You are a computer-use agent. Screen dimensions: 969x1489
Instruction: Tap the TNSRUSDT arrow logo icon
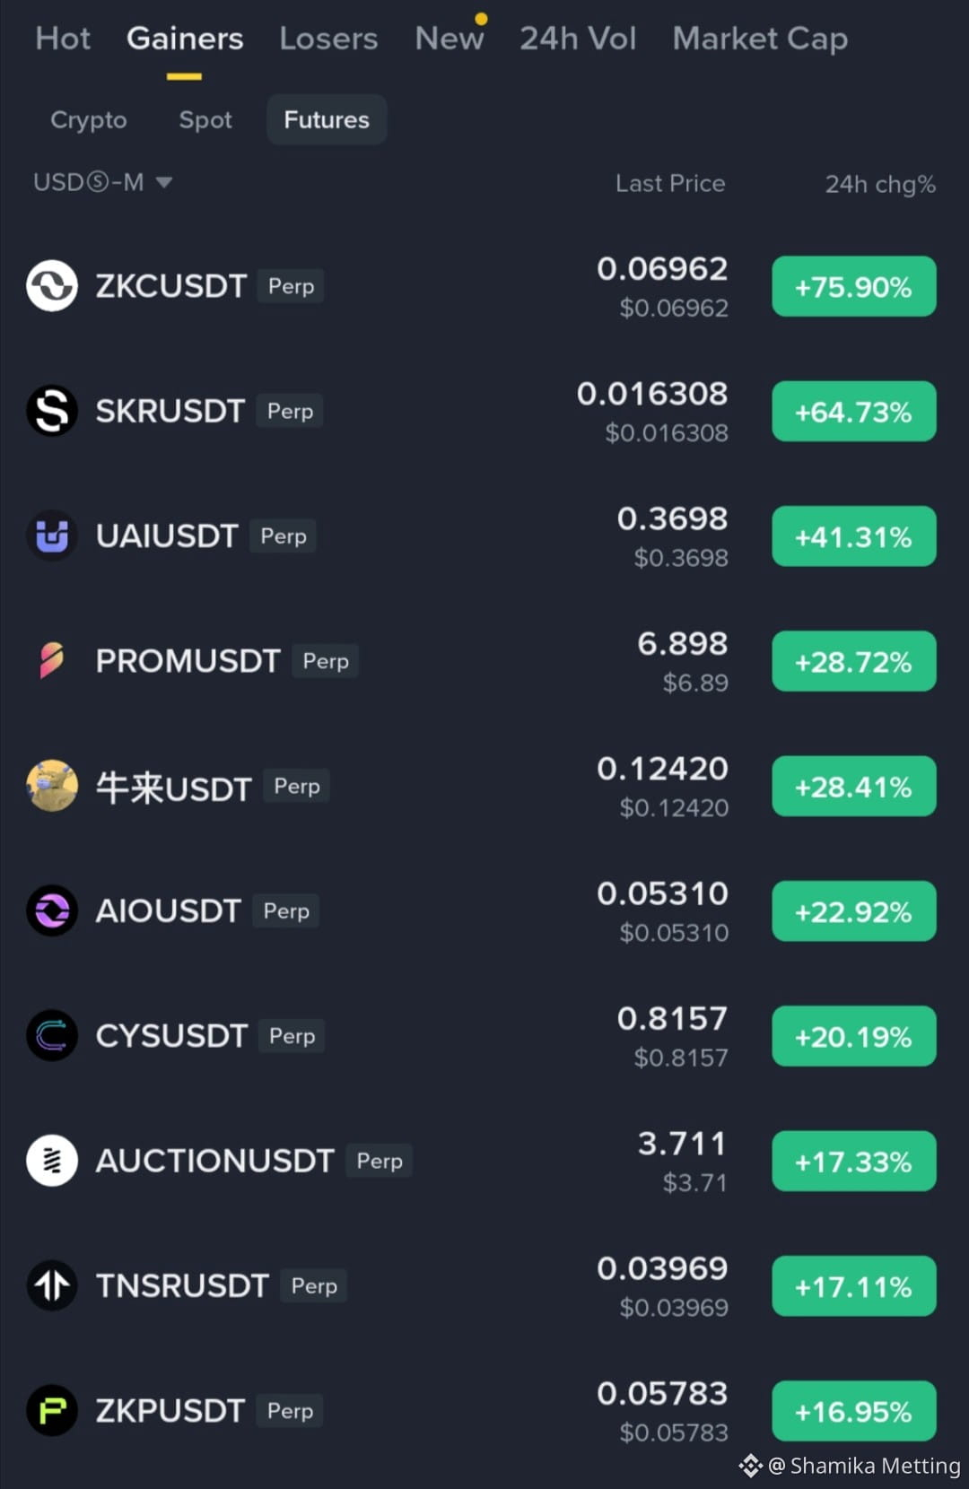[52, 1285]
